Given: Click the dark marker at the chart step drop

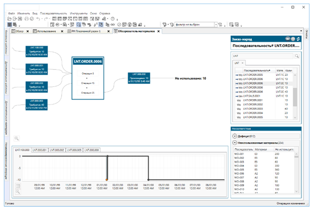Looking at the screenshot, I should (149, 180).
